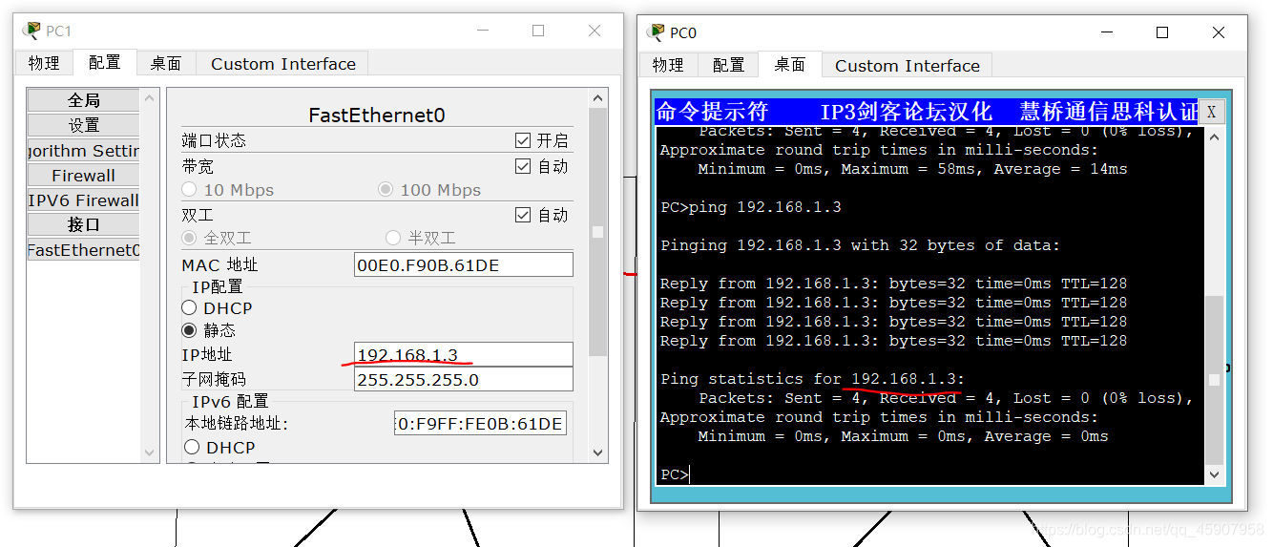Click 命令提示符 title bar text
Image resolution: width=1273 pixels, height=547 pixels.
tap(712, 112)
